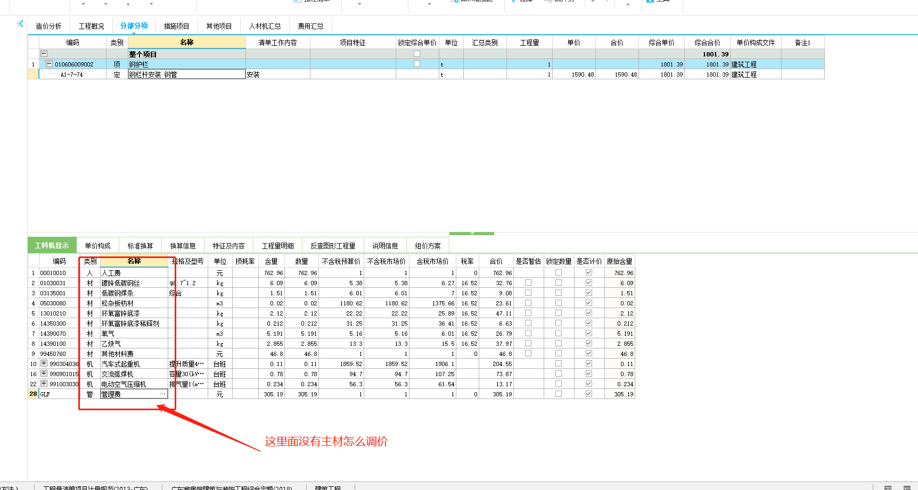Select the 钢护栏 item name cell
This screenshot has height=490, width=918.
[x=186, y=64]
